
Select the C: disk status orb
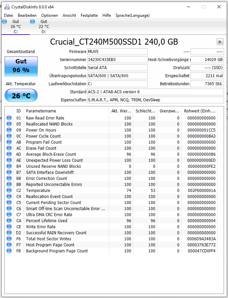pos(5,21)
